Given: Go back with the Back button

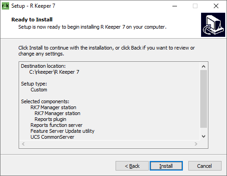Looking at the screenshot, I should coord(132,166).
